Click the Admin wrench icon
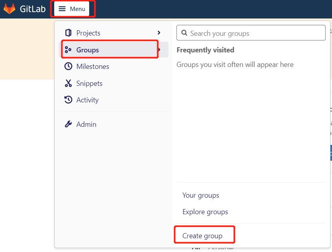The width and height of the screenshot is (332, 252). (68, 124)
